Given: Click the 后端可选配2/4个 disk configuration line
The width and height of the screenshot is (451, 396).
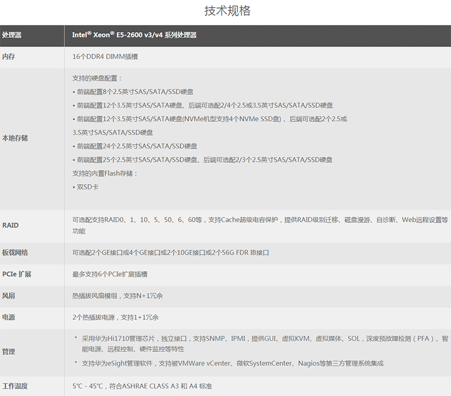Looking at the screenshot, I should 203,106.
